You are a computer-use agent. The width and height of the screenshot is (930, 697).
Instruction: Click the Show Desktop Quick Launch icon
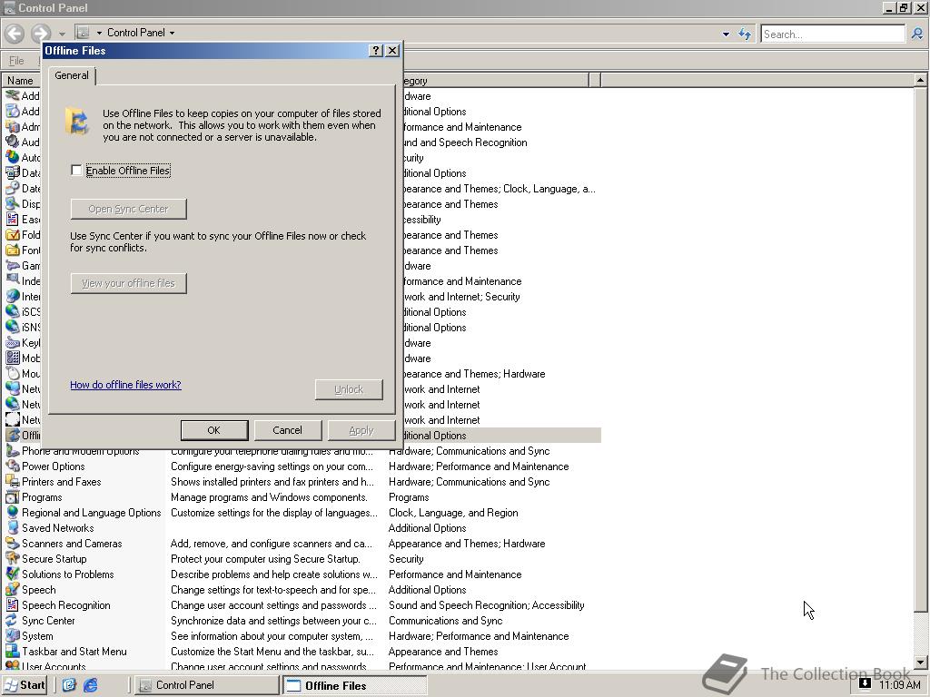(x=69, y=685)
